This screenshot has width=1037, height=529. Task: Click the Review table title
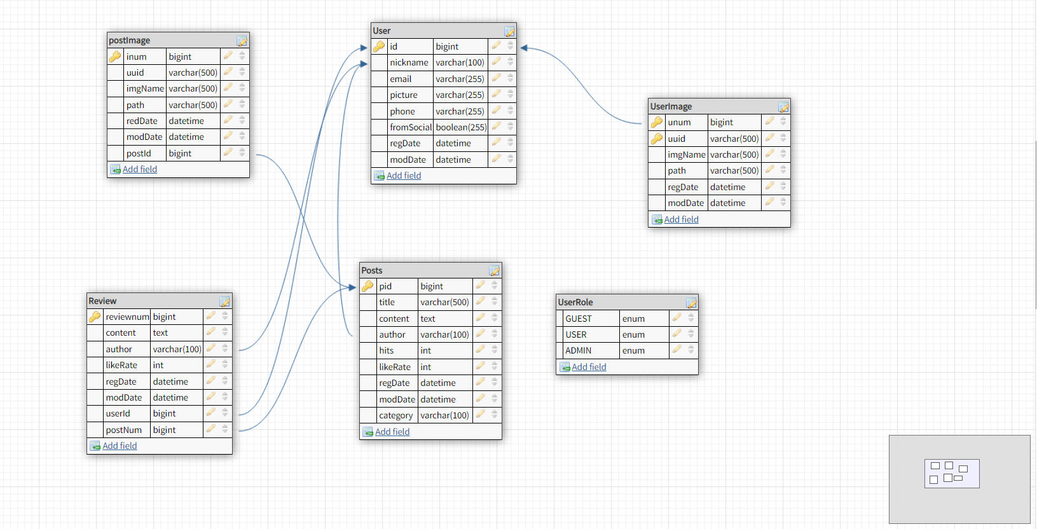(x=102, y=301)
